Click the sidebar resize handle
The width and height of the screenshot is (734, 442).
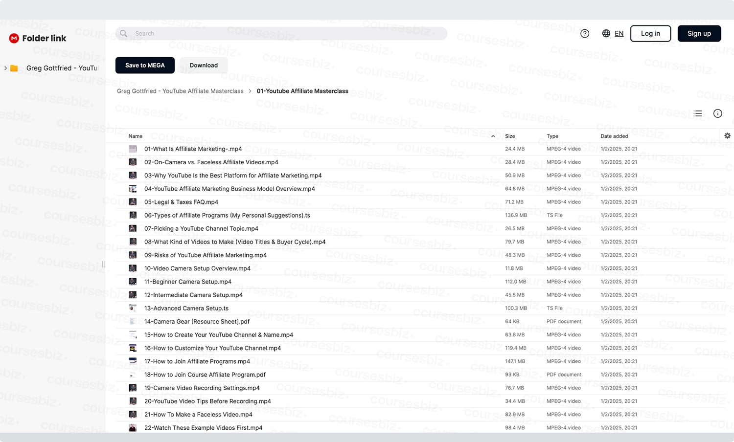click(103, 265)
